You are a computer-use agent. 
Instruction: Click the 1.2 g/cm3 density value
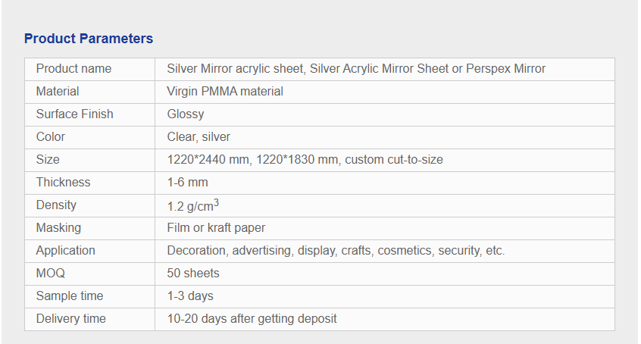[192, 205]
